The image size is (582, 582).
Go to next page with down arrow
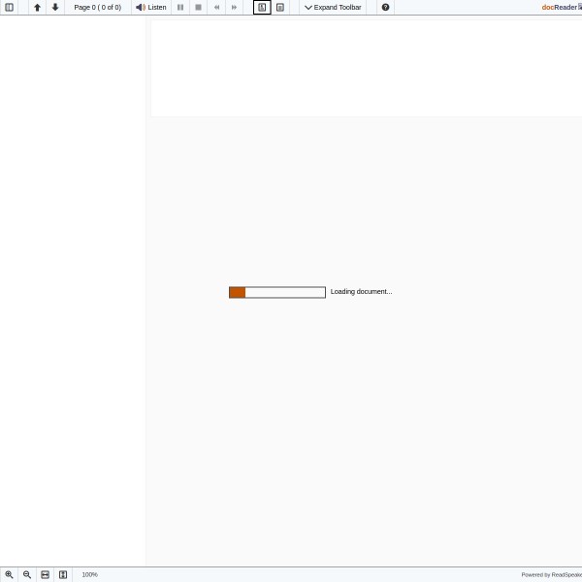[55, 7]
